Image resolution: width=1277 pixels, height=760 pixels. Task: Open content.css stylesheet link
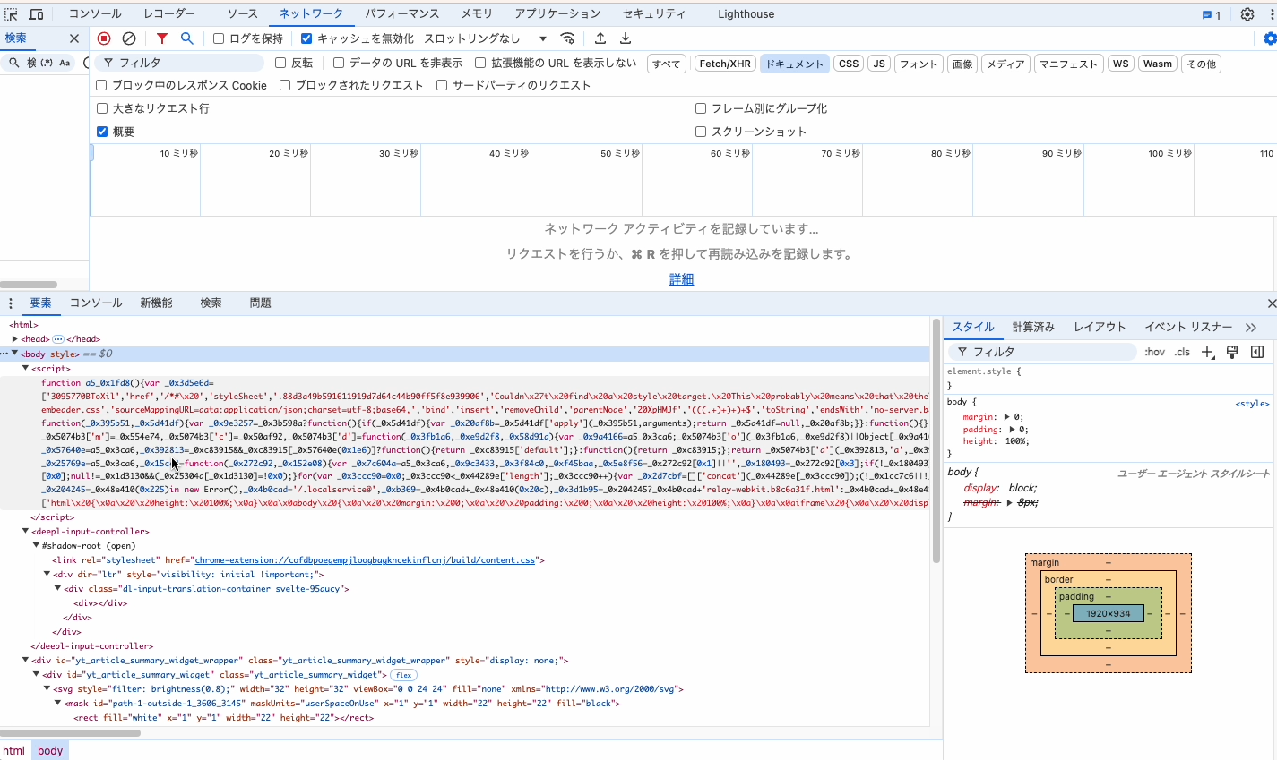pos(367,560)
